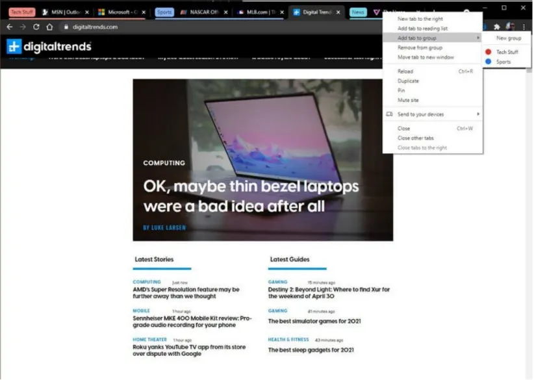Screen dimensions: 534x380
Task: Close the MSN Outlook tab
Action: point(87,12)
